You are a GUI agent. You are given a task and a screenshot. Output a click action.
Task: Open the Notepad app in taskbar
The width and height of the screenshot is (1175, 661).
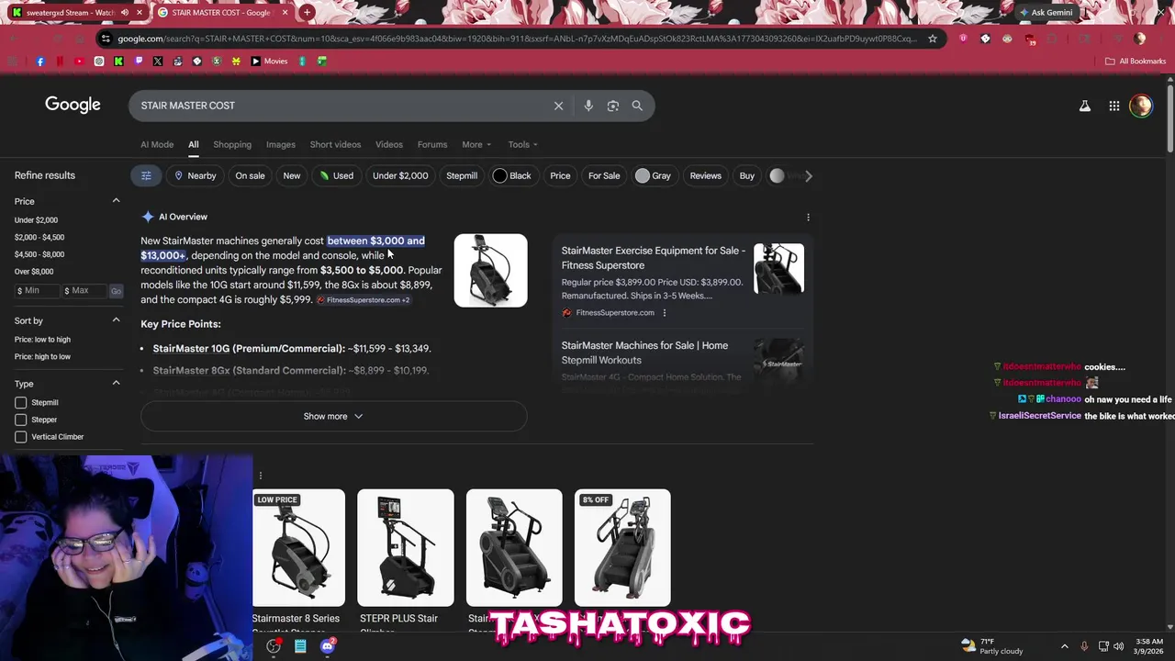[x=300, y=646]
